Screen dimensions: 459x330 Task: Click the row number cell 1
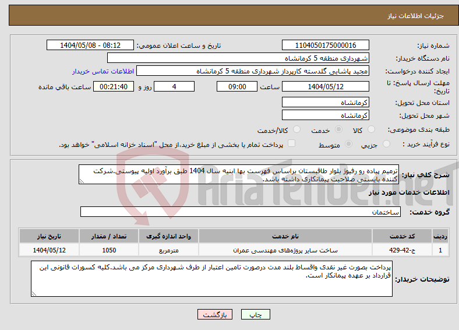coord(440,250)
